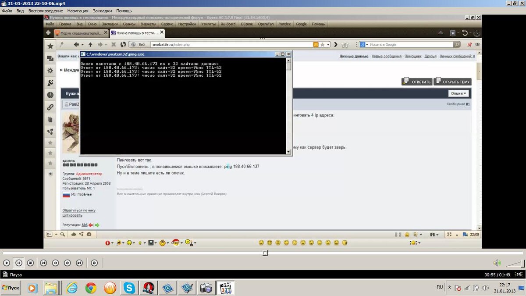The height and width of the screenshot is (296, 526).
Task: Skip to the next file button
Action: point(79,263)
